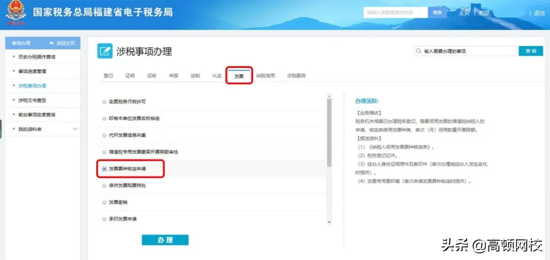The height and width of the screenshot is (260, 550).
Task: Open the 认定 tab
Action: 217,75
